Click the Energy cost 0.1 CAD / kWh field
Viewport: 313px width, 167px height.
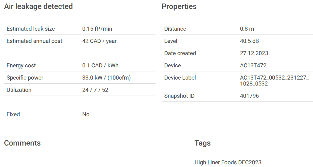point(100,65)
